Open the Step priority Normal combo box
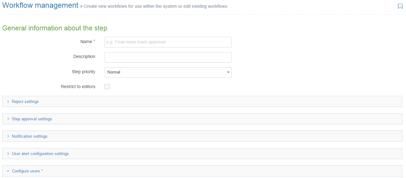This screenshot has width=406, height=178. coord(168,72)
